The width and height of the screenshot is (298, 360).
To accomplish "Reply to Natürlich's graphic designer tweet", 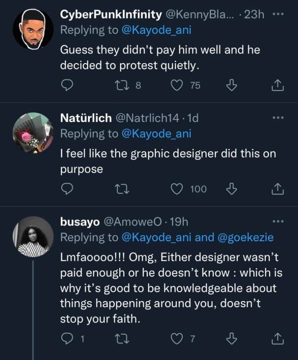I will coord(67,188).
